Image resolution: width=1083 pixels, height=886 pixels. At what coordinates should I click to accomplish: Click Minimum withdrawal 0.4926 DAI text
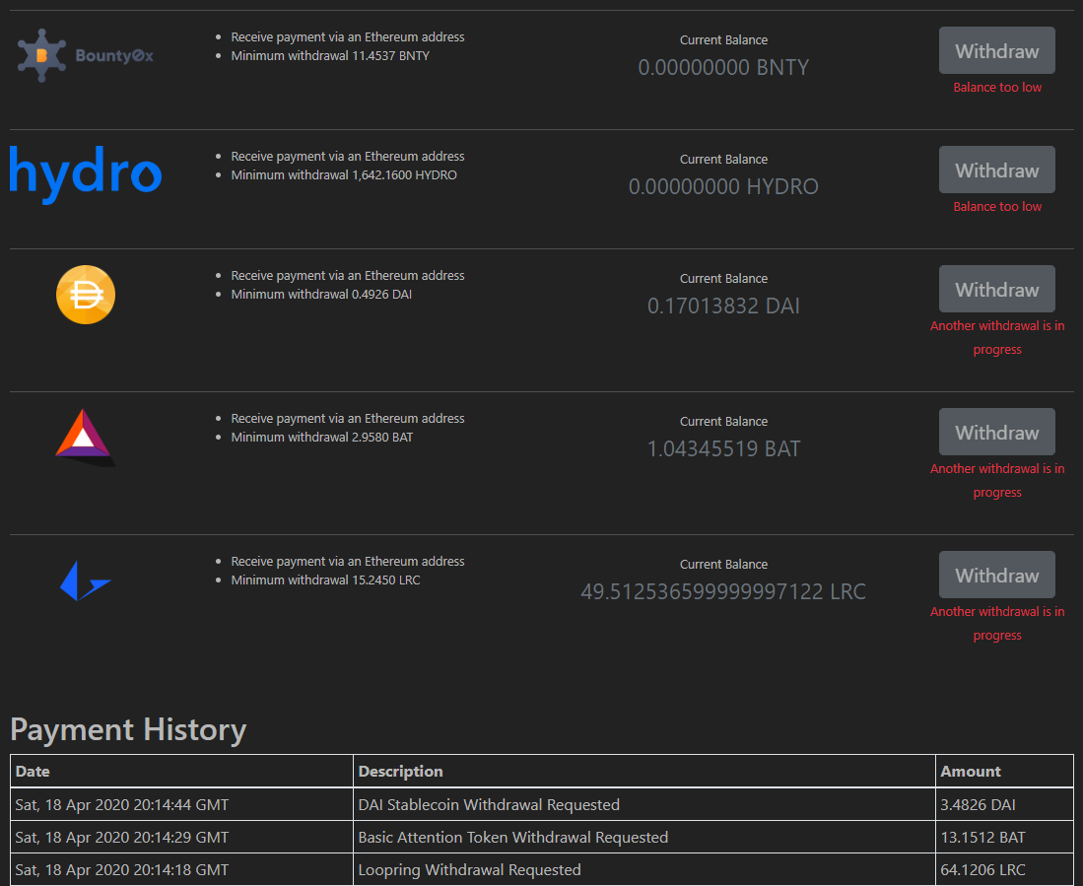coord(321,294)
